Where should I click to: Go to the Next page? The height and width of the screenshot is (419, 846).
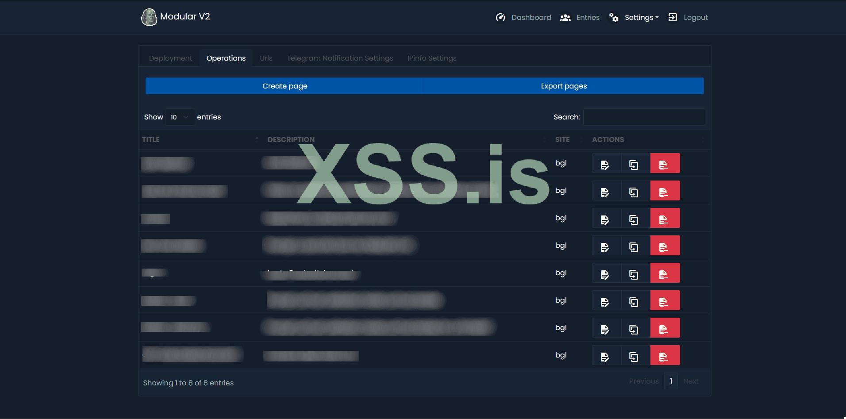pos(691,381)
